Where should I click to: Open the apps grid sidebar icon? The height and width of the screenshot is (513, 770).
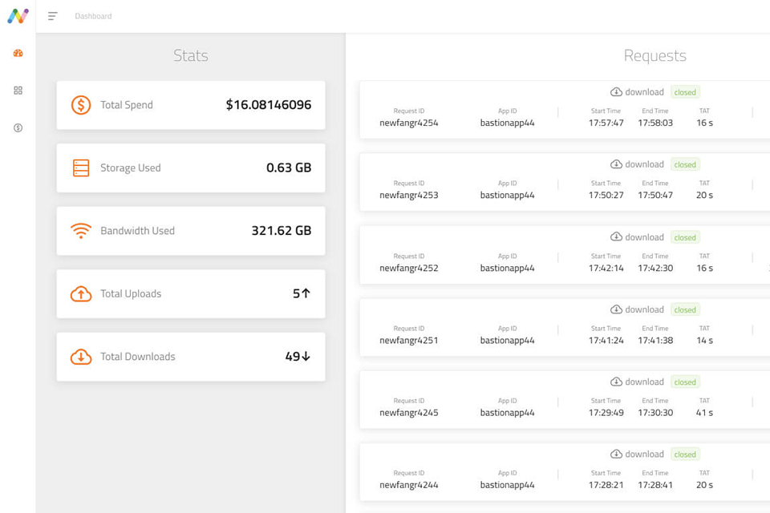[x=18, y=91]
